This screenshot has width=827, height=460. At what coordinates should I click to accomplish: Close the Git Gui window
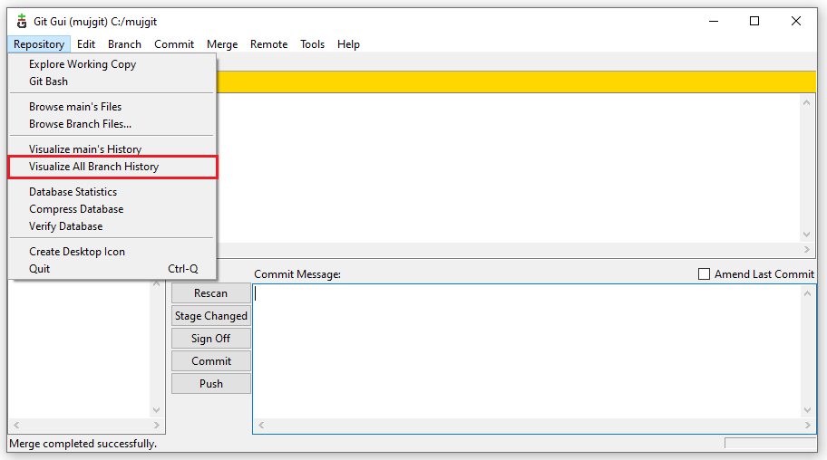point(796,22)
